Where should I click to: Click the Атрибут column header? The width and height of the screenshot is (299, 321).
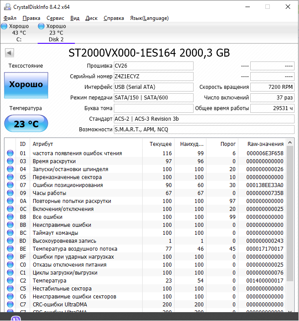pos(43,144)
